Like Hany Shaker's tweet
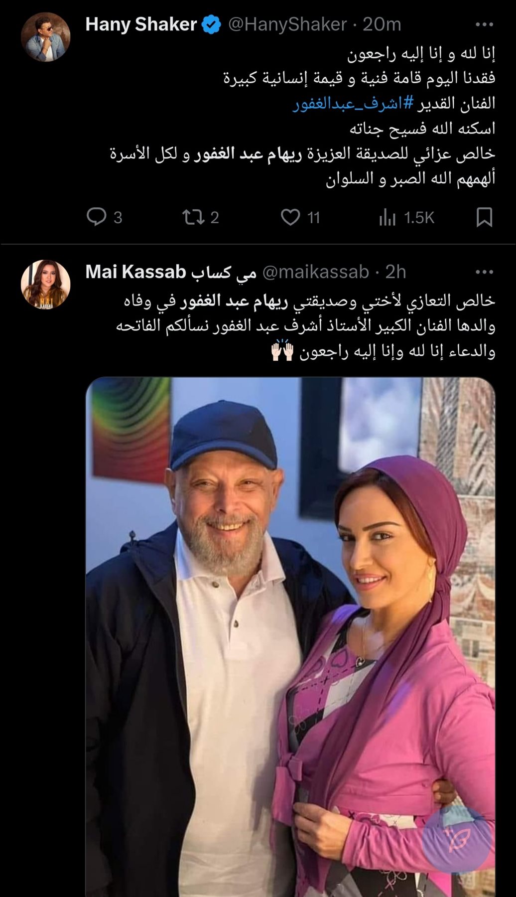The image size is (516, 897). point(290,217)
